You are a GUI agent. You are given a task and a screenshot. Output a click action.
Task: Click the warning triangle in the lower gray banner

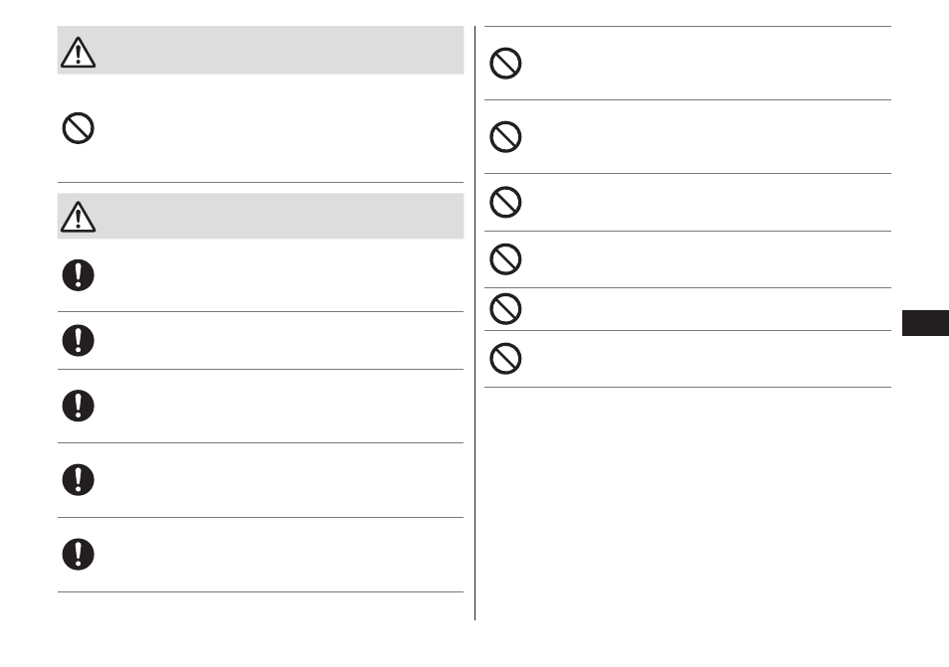pyautogui.click(x=78, y=217)
